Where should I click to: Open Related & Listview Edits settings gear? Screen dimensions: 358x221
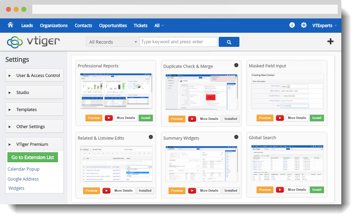pos(151,137)
